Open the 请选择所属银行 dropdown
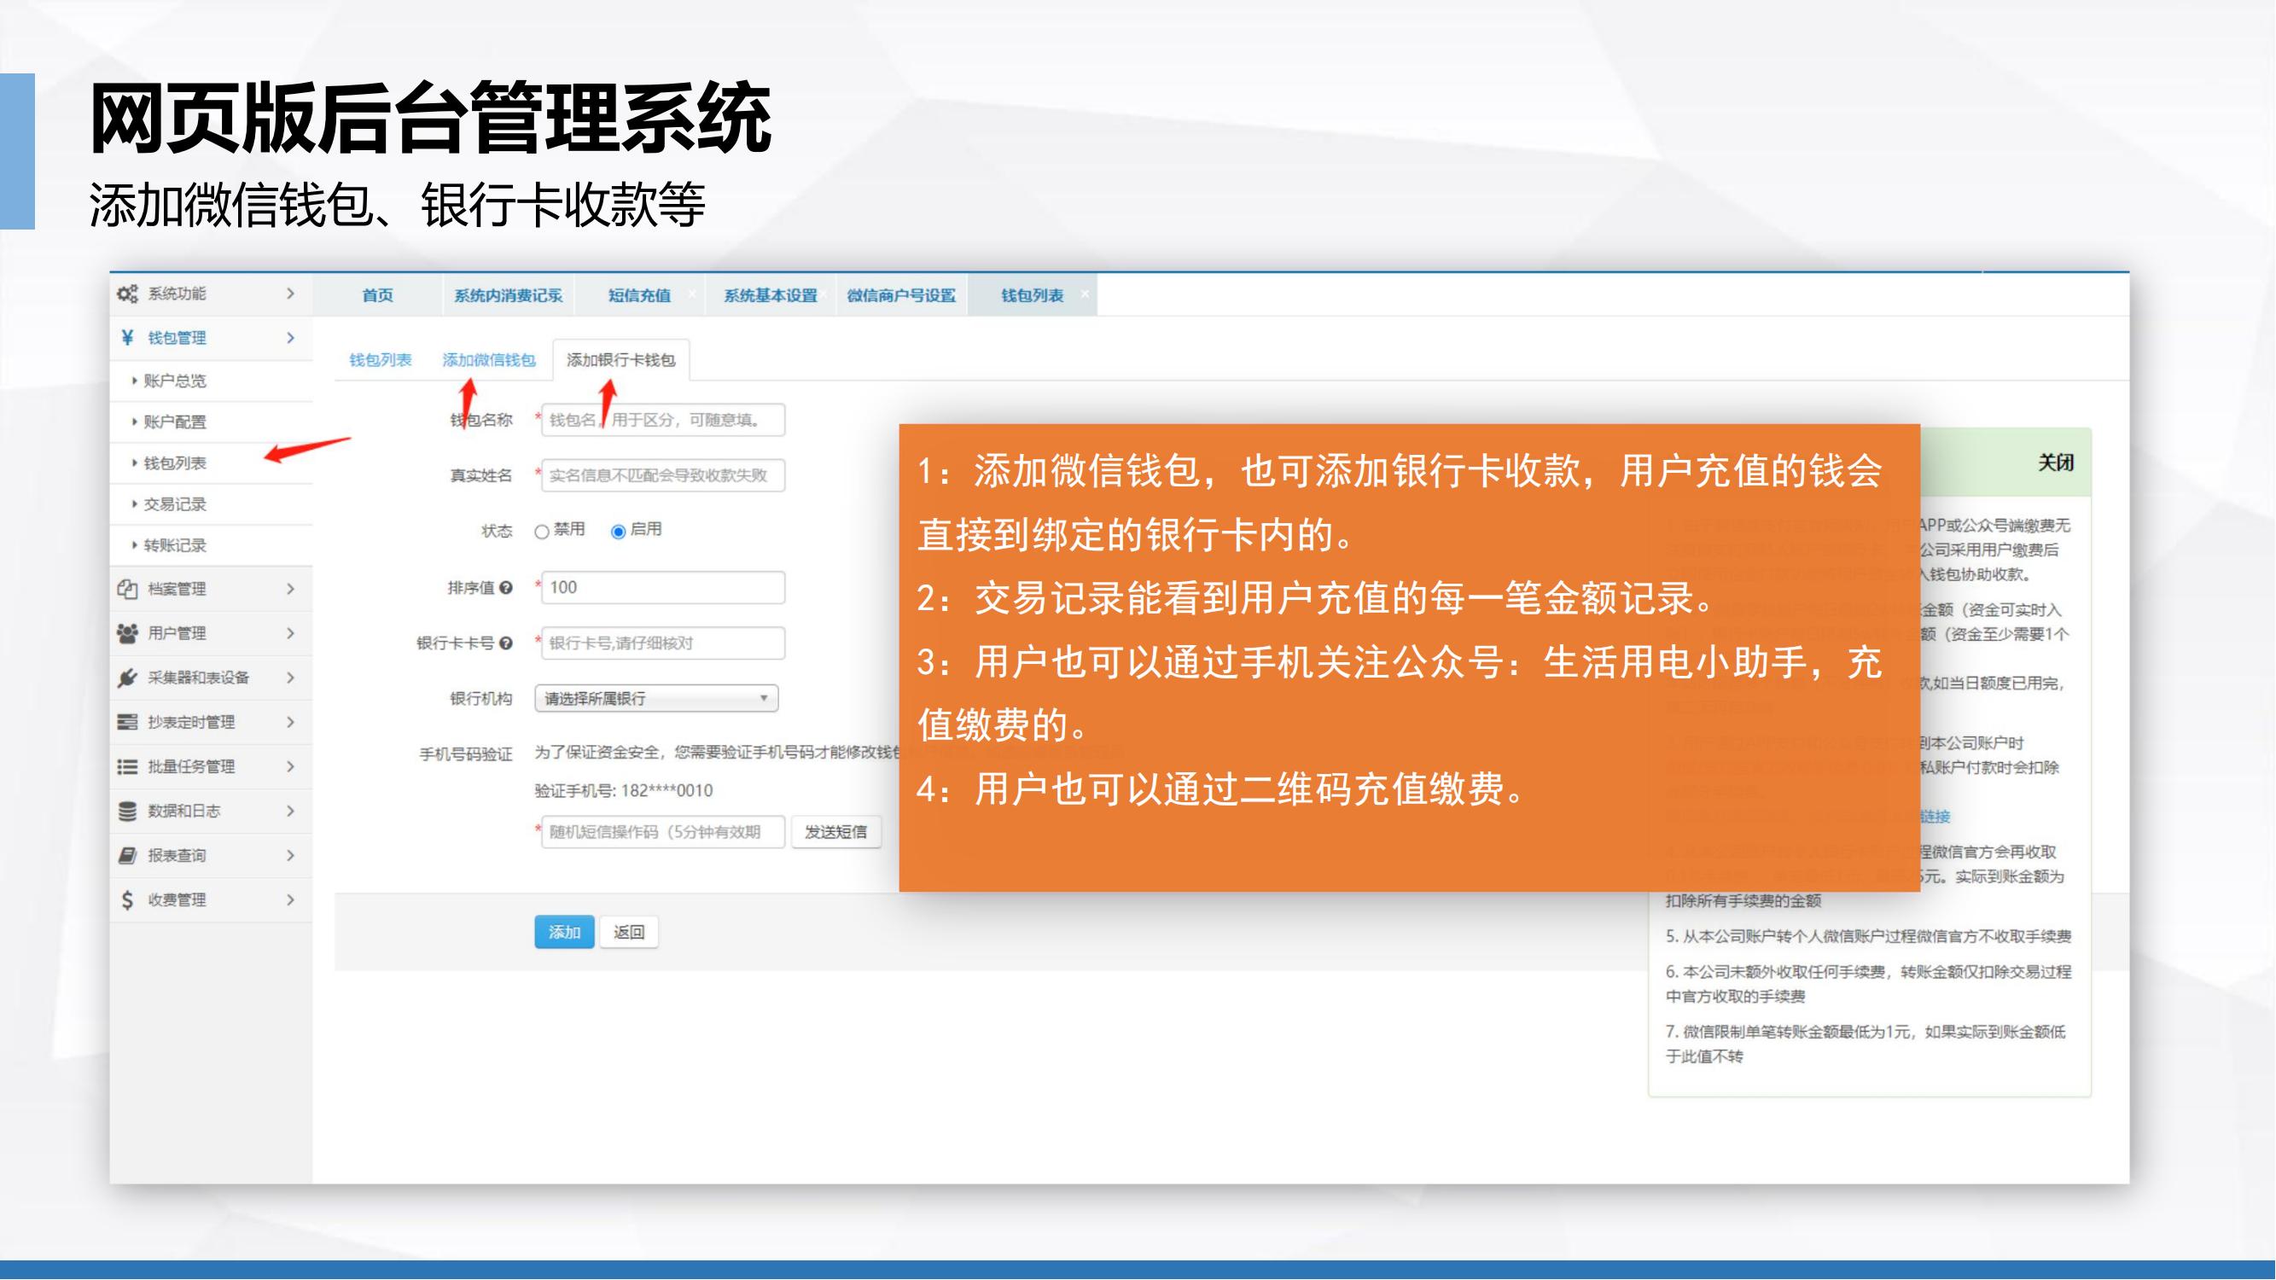 (656, 699)
